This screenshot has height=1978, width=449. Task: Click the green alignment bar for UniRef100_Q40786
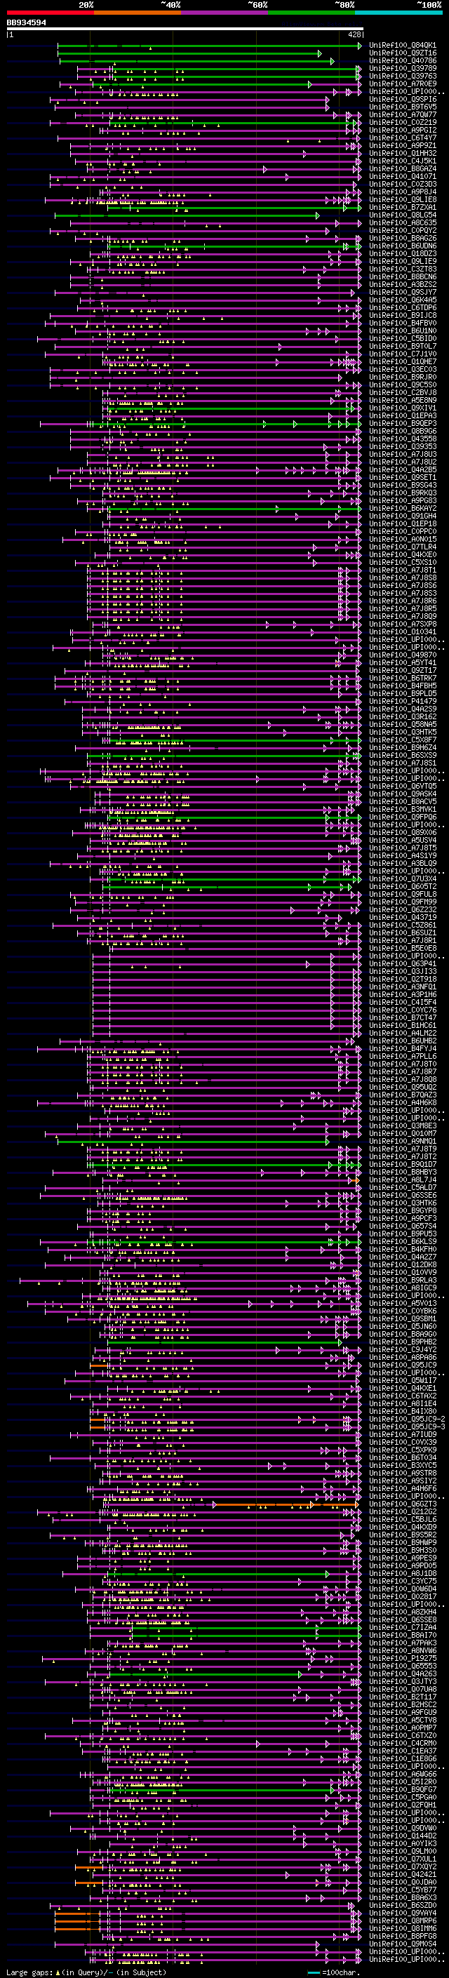[x=196, y=60]
